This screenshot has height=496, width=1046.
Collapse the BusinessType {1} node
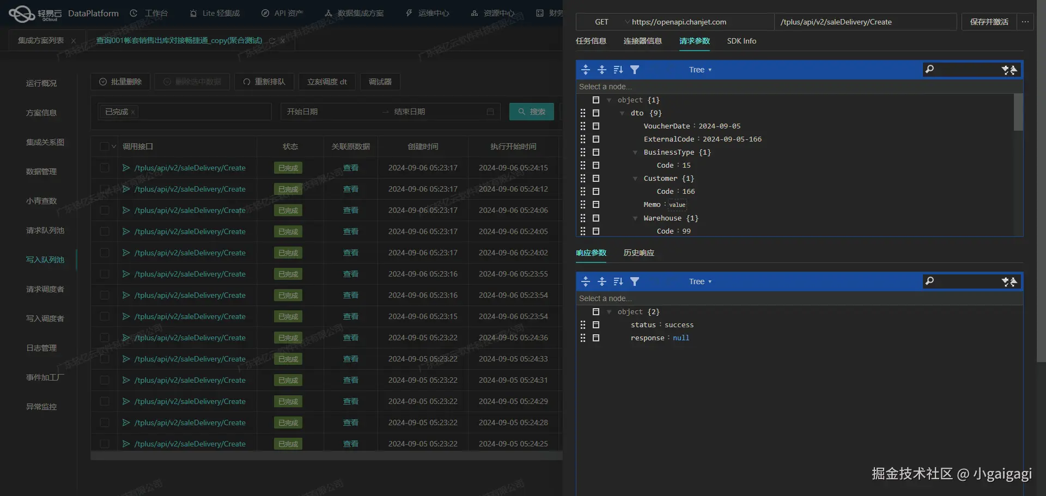pyautogui.click(x=635, y=152)
